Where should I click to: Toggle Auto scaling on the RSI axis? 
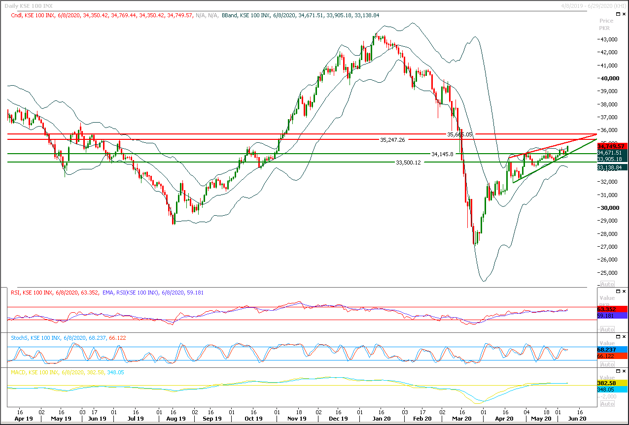tap(607, 329)
